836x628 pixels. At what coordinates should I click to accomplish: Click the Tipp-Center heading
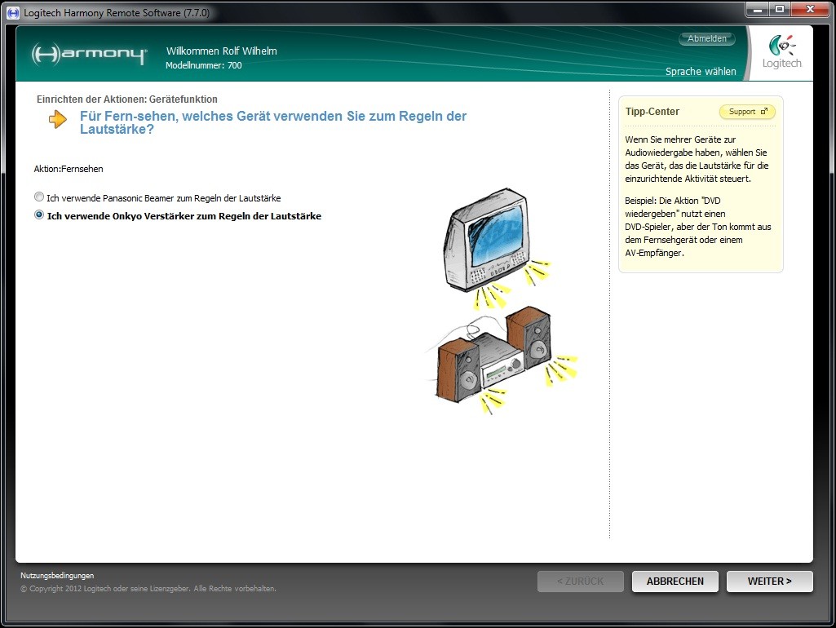point(652,112)
